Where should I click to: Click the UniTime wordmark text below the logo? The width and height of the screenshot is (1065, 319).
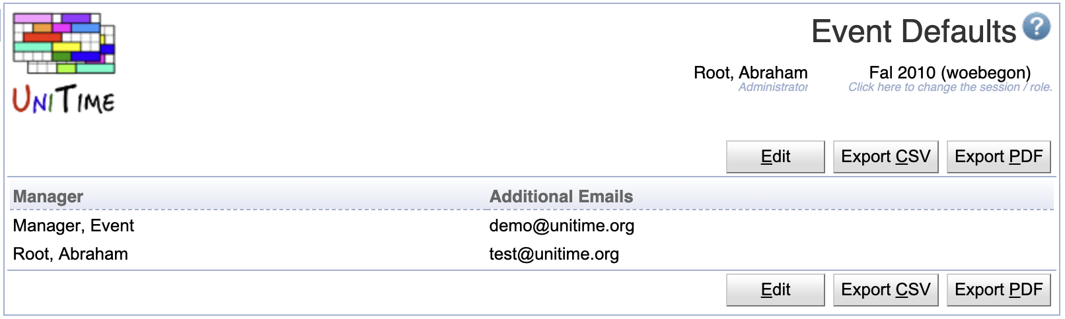tap(64, 100)
